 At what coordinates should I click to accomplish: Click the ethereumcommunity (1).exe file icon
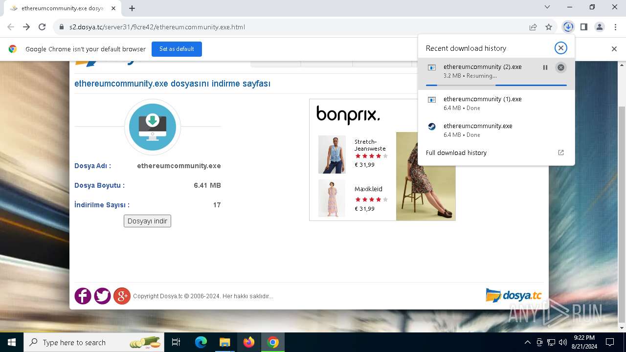point(432,100)
